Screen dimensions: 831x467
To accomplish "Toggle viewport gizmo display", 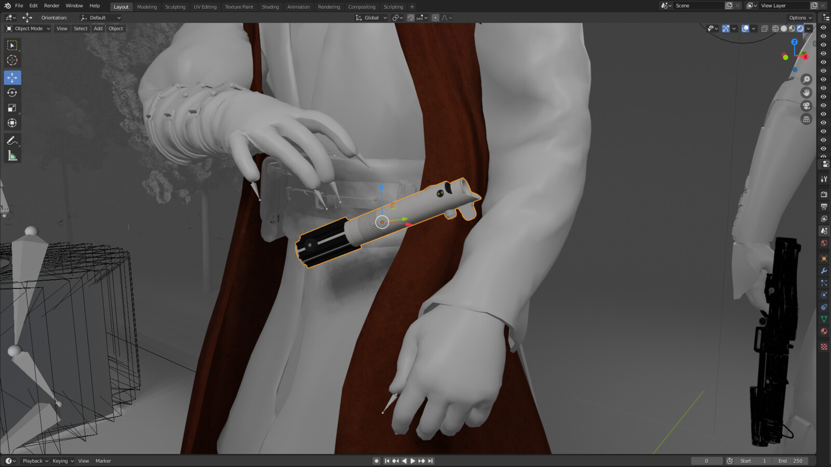I will click(x=726, y=29).
